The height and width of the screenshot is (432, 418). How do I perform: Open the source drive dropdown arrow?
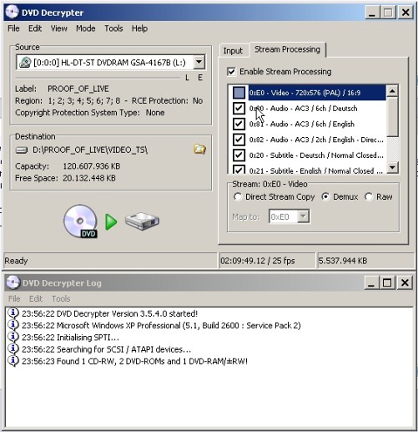click(x=199, y=62)
